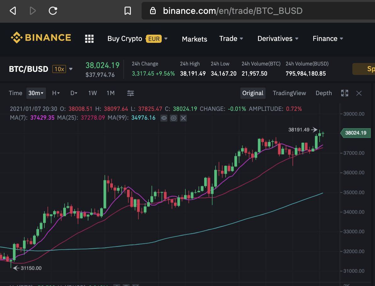Switch chart to 1M interval
375x286 pixels.
click(x=110, y=93)
